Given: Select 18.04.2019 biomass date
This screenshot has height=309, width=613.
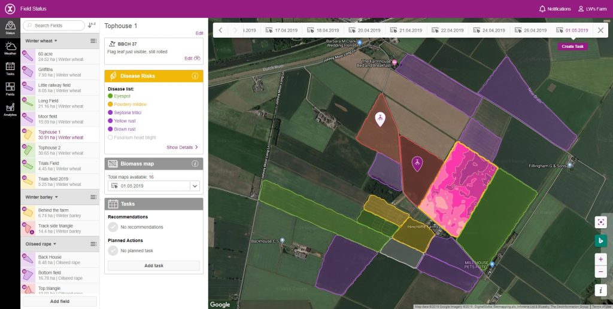Looking at the screenshot, I should pos(323,30).
